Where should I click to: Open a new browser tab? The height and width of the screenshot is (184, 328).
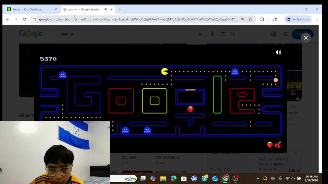pos(120,9)
